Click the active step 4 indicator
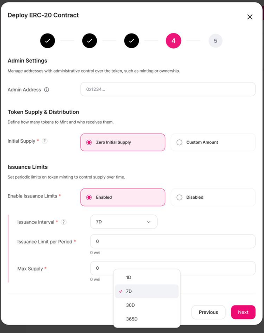Viewport: 264px width, 333px height. pyautogui.click(x=173, y=41)
